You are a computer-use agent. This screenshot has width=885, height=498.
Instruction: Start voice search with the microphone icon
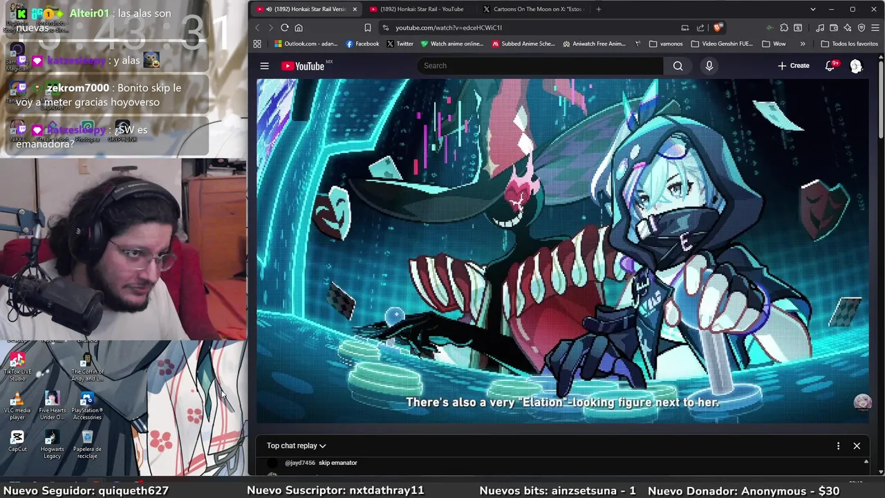pyautogui.click(x=709, y=66)
